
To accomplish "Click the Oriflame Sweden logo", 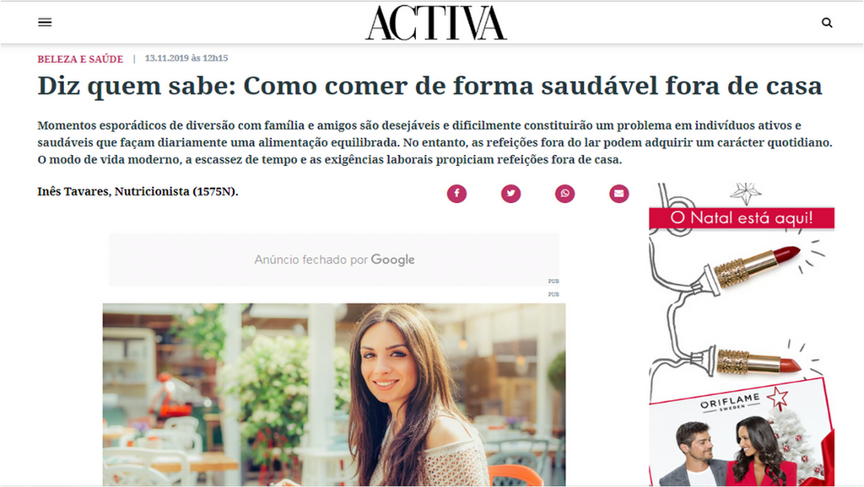I will pos(730,402).
